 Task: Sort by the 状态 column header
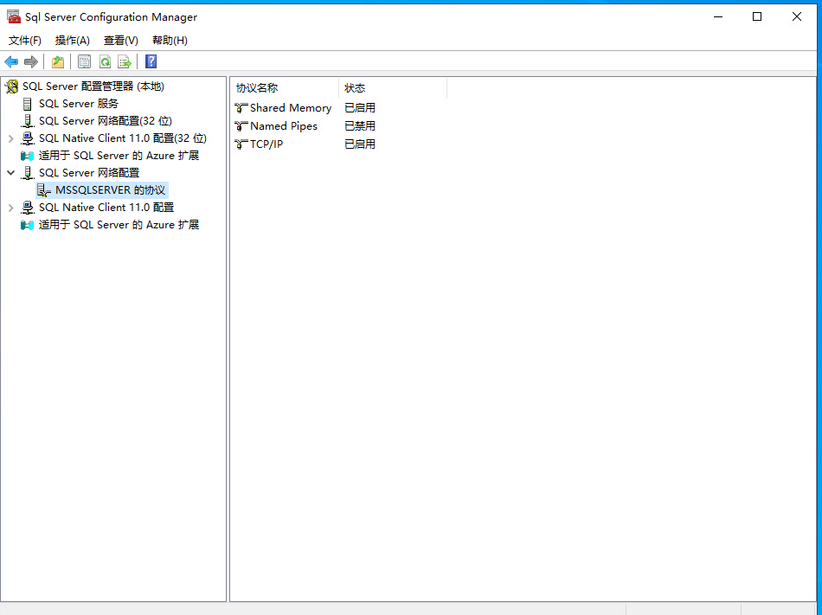[x=393, y=88]
